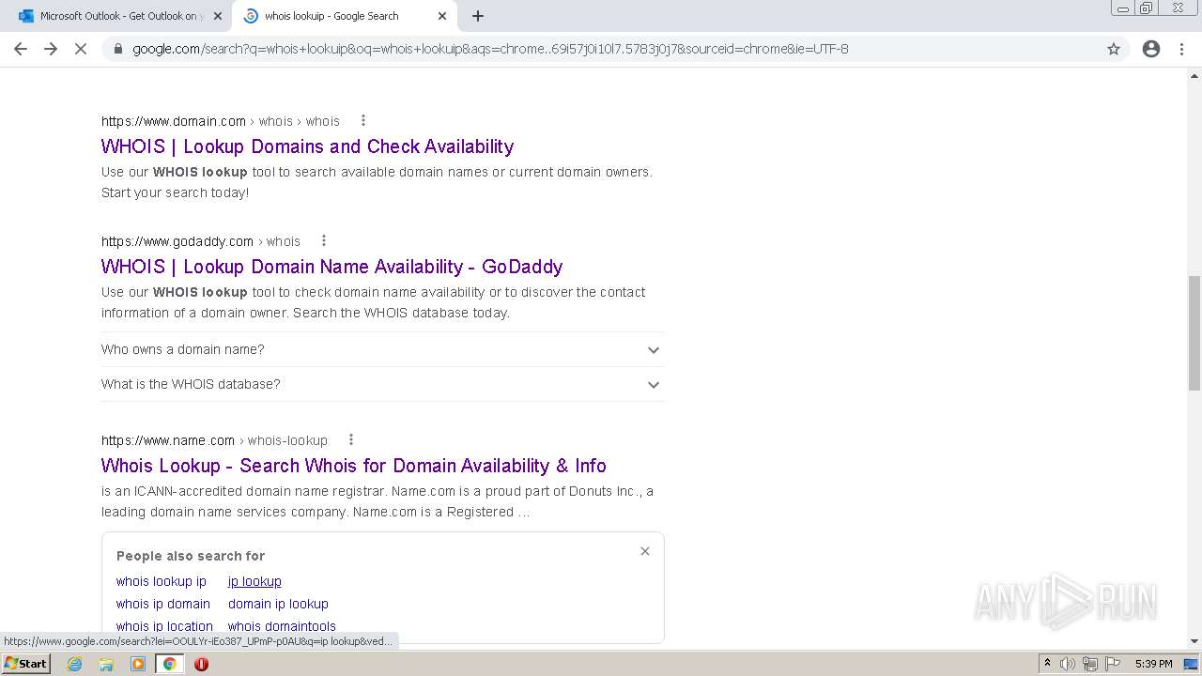Viewport: 1202px width, 676px height.
Task: Search for 'domain ip lookup'
Action: point(278,604)
